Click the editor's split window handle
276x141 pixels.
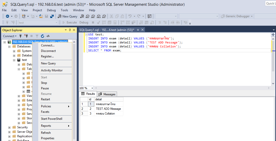(273, 34)
